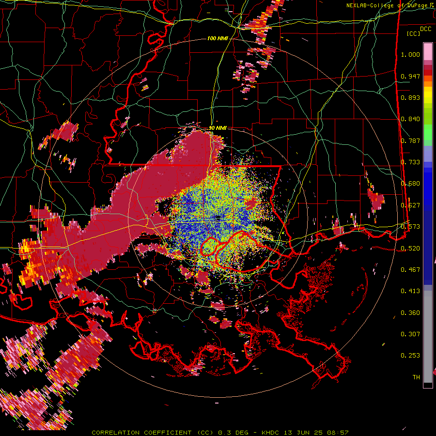436x436 pixels.
Task: Click the 1.000 value on the legend
Action: [x=410, y=54]
